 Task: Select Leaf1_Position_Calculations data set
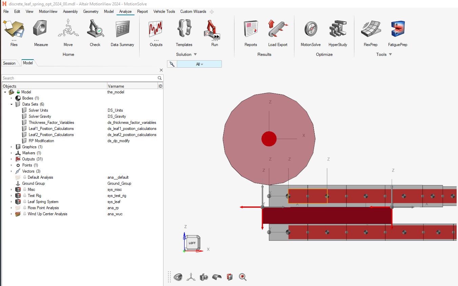pos(51,129)
